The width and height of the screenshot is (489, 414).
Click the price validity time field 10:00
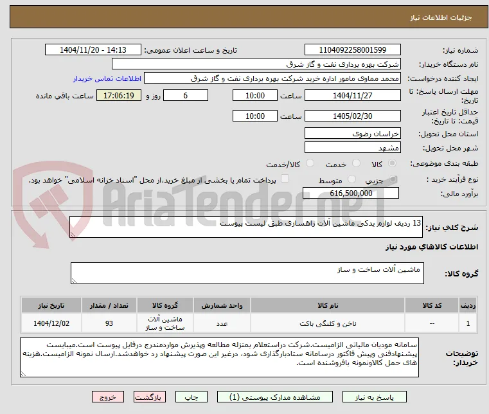click(255, 116)
